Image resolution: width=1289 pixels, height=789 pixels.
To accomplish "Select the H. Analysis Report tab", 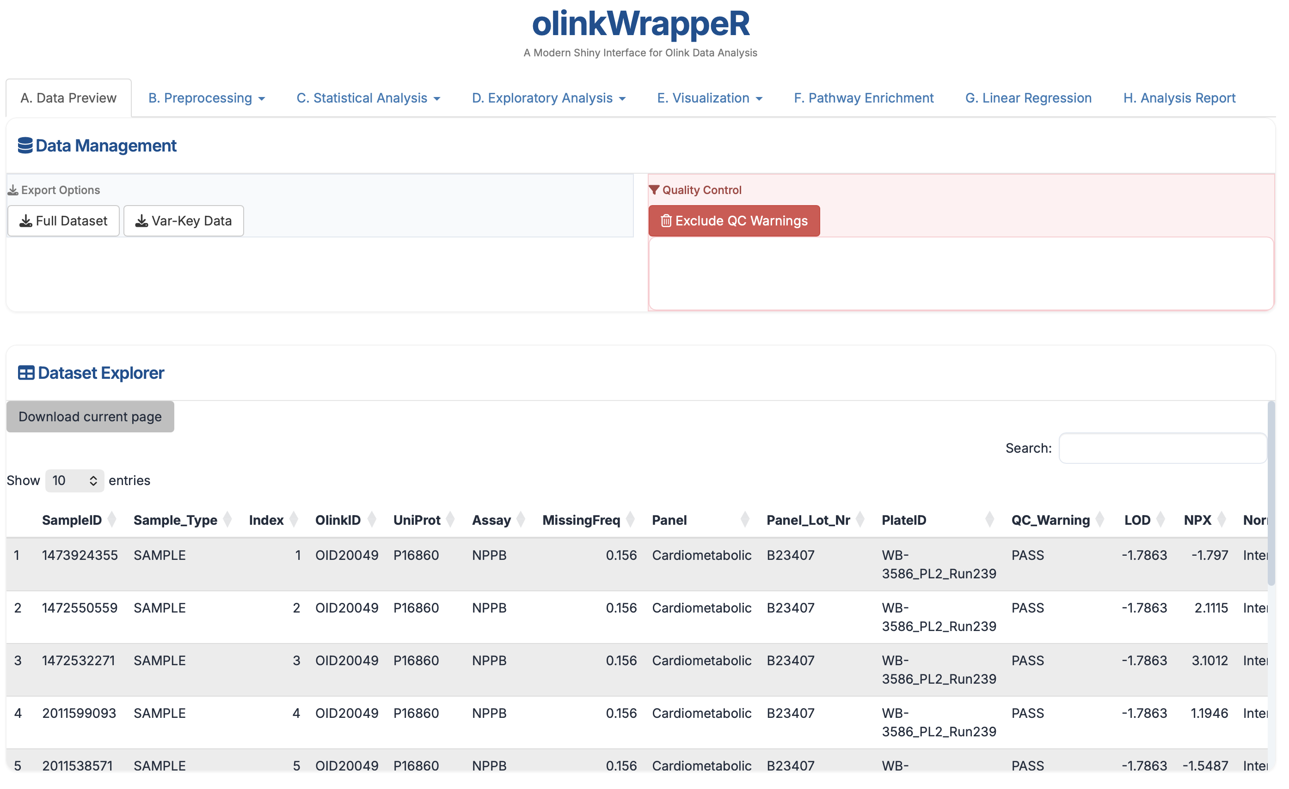I will pos(1178,98).
